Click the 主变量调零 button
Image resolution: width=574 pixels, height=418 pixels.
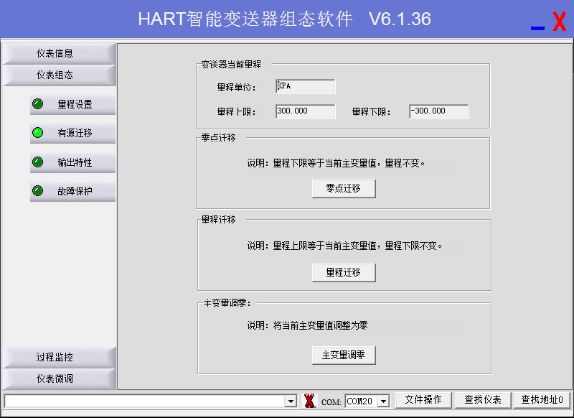[x=344, y=355]
